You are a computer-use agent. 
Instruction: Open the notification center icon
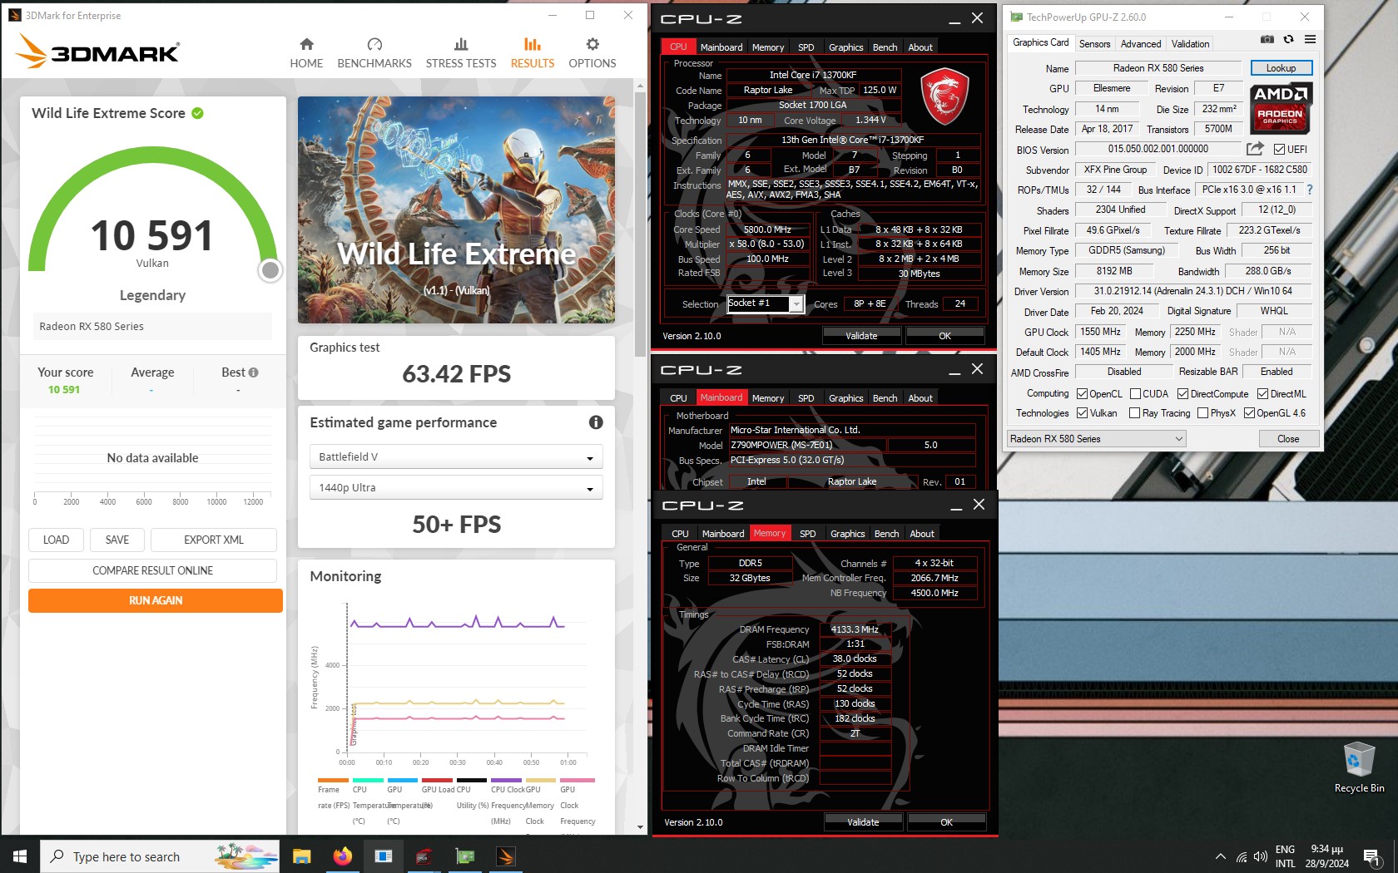pos(1371,856)
